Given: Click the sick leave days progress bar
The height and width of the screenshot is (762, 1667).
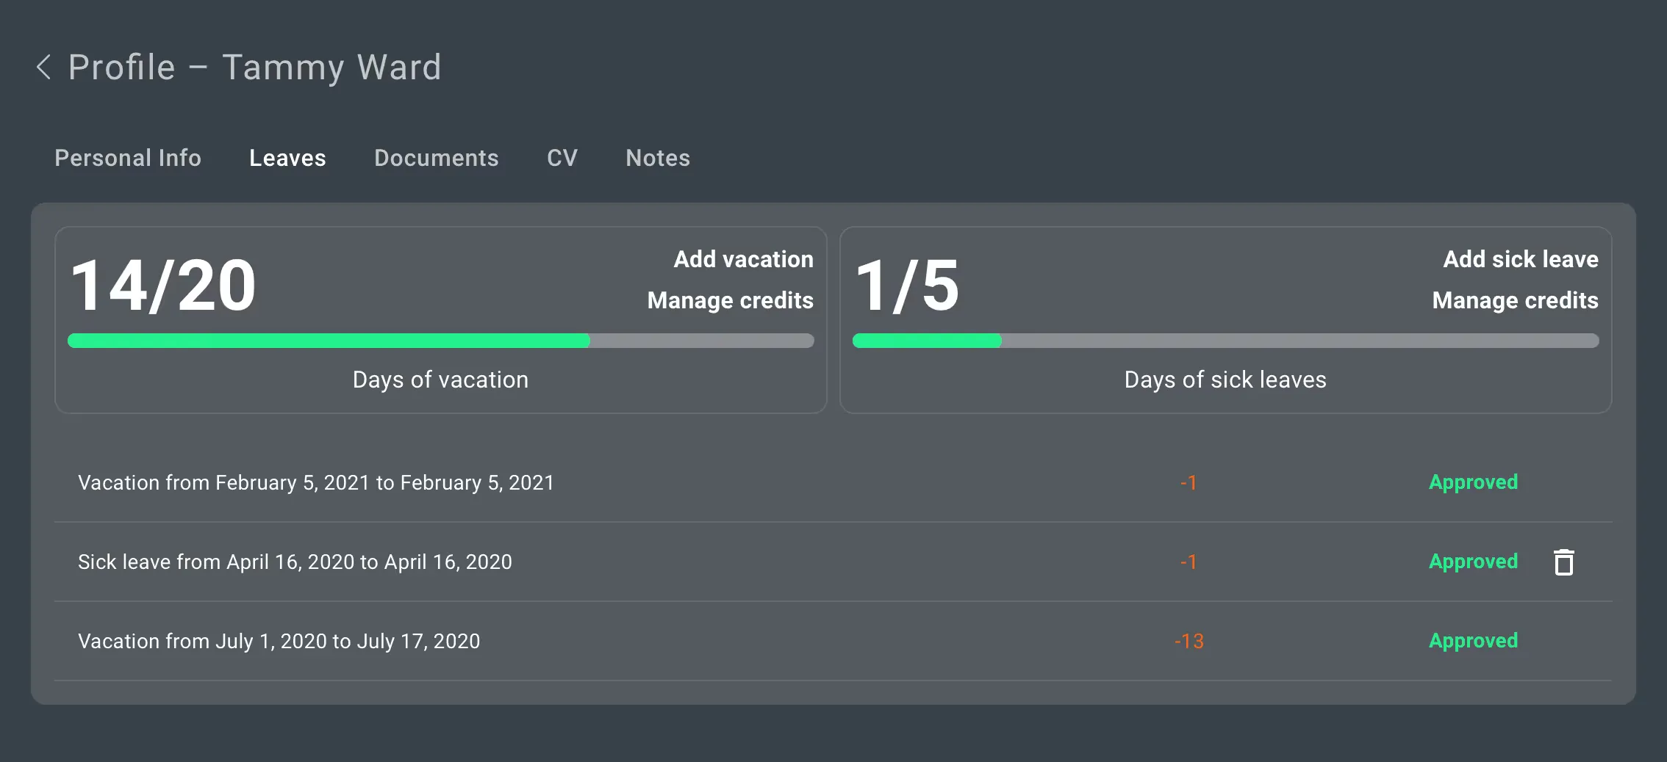Looking at the screenshot, I should [x=1226, y=341].
